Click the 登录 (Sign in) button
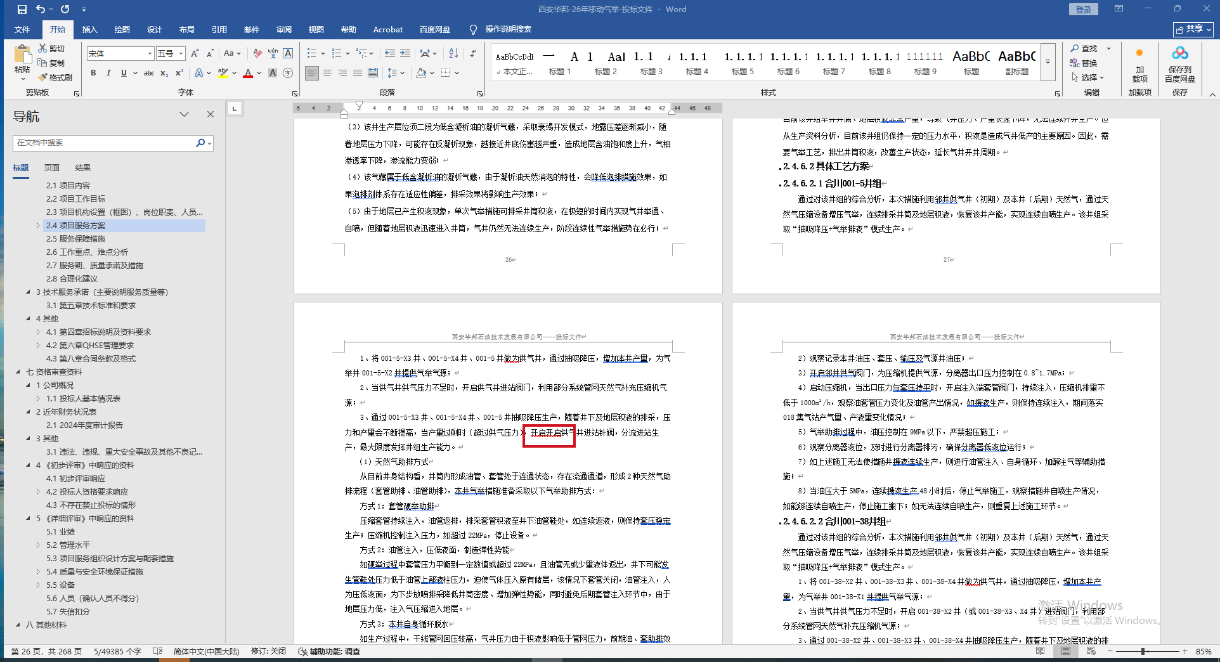Viewport: 1220px width, 662px height. (1084, 10)
